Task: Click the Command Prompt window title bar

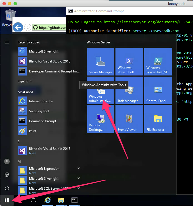Action: point(130,11)
